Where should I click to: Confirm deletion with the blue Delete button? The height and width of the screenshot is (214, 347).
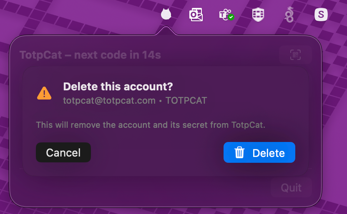(259, 152)
